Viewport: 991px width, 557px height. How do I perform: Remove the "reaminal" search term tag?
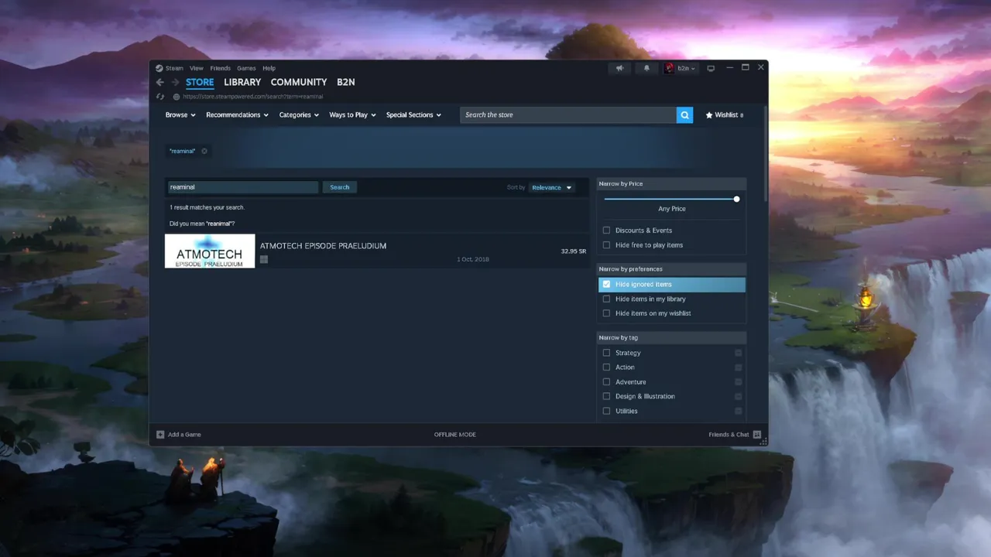(204, 151)
